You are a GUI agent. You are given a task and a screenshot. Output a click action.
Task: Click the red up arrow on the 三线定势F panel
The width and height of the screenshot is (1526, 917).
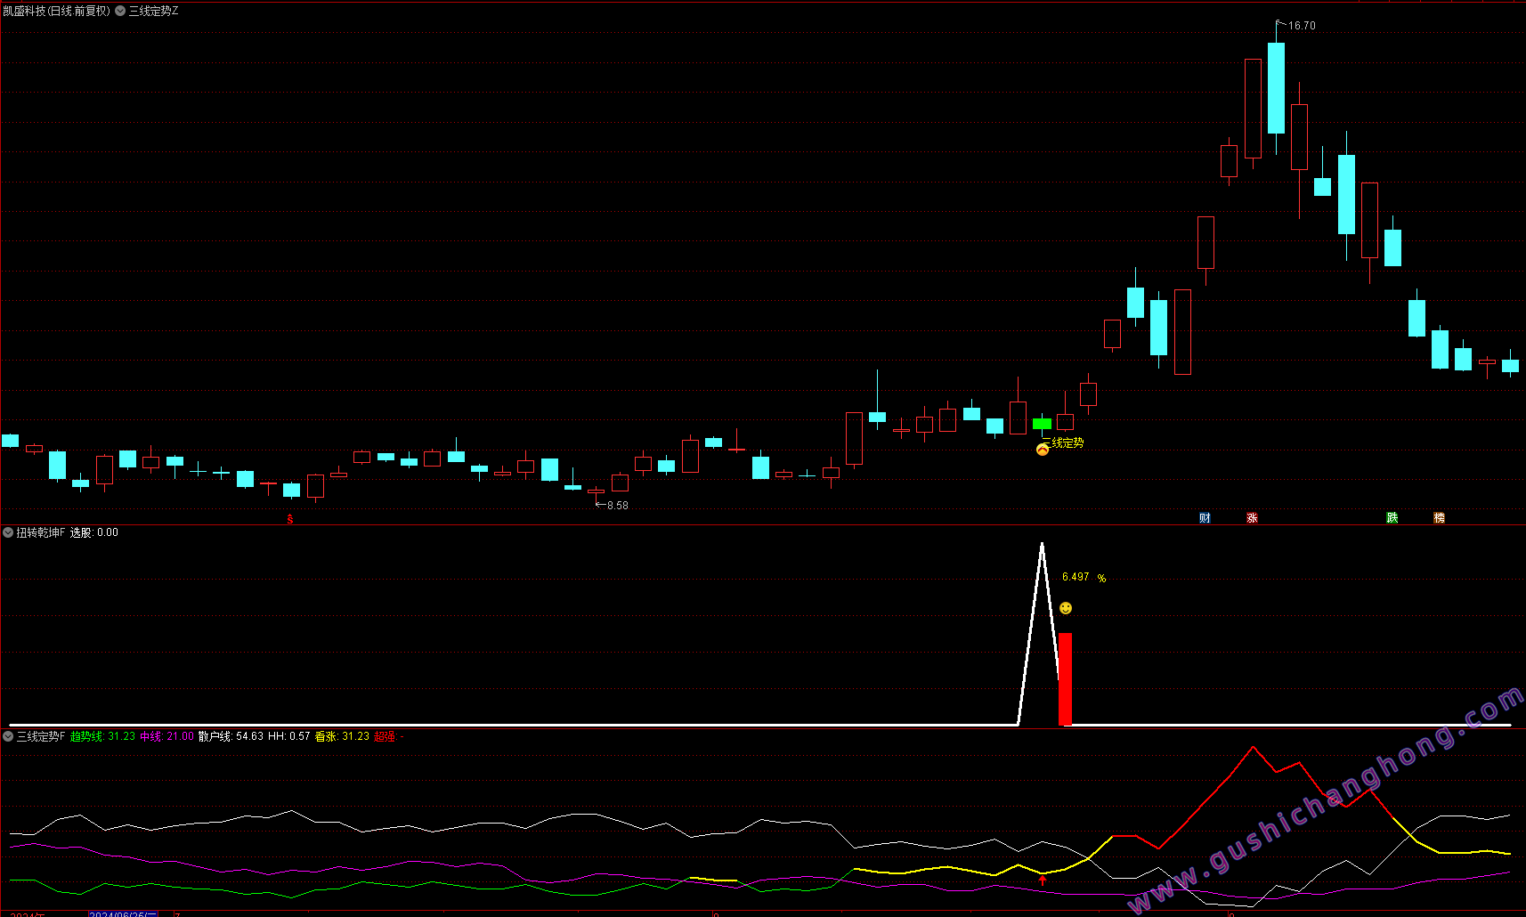pos(1043,880)
